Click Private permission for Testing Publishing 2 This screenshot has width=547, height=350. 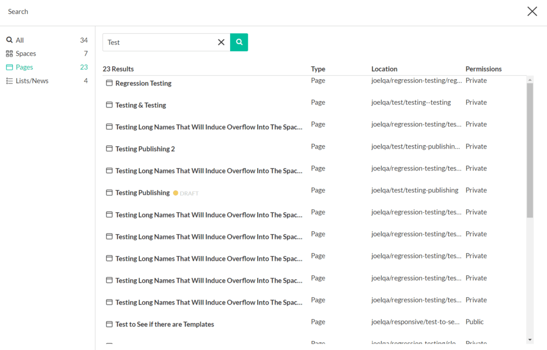[x=476, y=146]
